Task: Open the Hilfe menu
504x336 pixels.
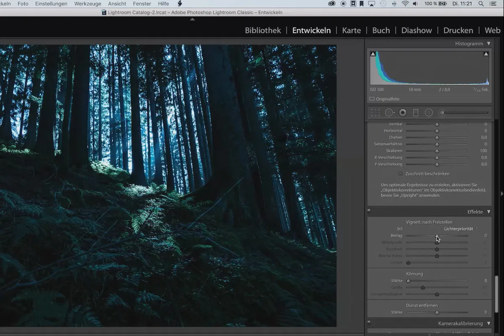Action: pyautogui.click(x=163, y=4)
